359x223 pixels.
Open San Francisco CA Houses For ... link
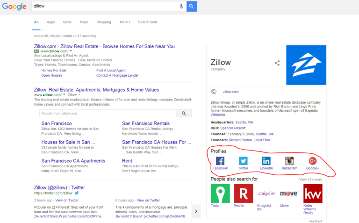(157, 142)
